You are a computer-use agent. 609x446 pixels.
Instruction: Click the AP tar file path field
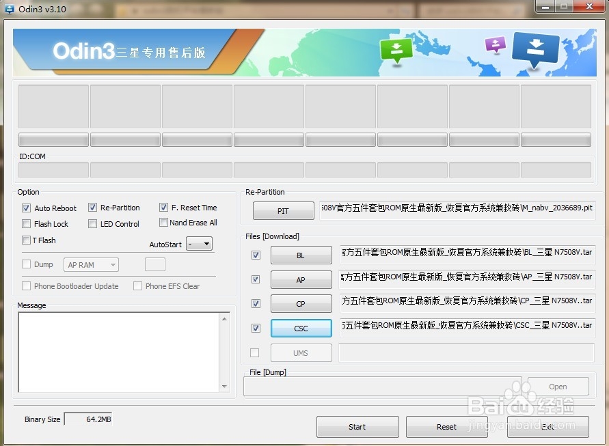click(x=468, y=279)
